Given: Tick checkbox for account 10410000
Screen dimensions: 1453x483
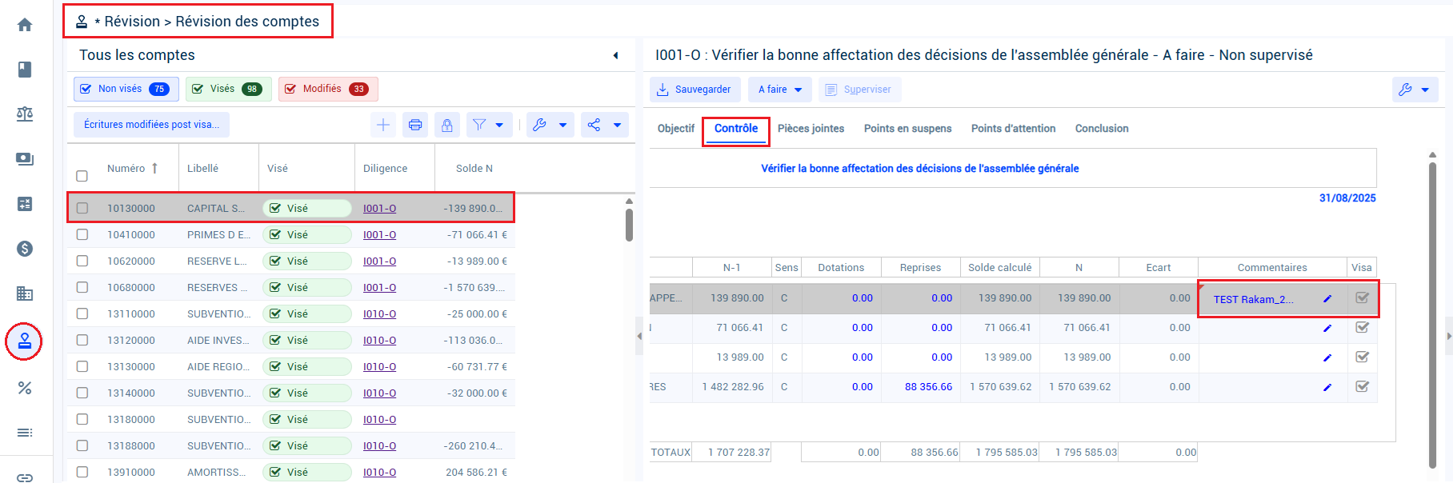Looking at the screenshot, I should (82, 234).
